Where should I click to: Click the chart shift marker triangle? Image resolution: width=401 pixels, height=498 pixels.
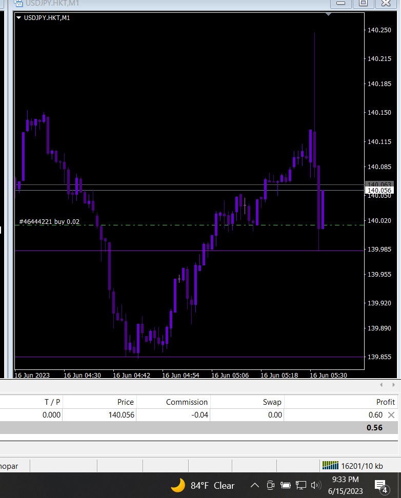tap(329, 15)
